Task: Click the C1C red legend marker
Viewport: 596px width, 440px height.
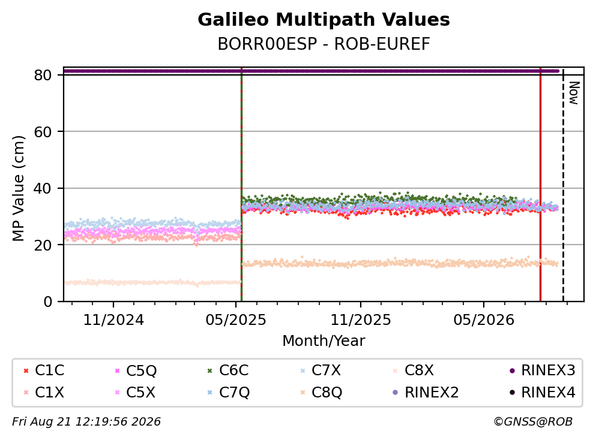Action: 26,370
